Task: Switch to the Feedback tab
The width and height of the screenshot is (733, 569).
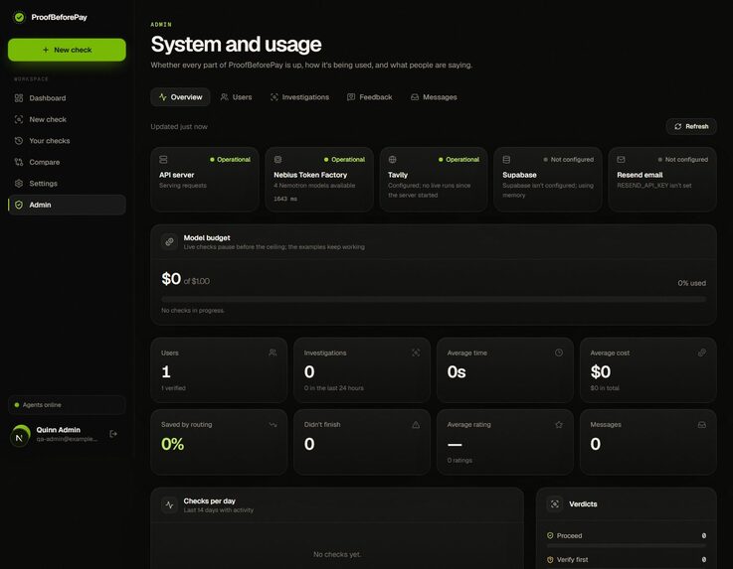Action: point(370,97)
